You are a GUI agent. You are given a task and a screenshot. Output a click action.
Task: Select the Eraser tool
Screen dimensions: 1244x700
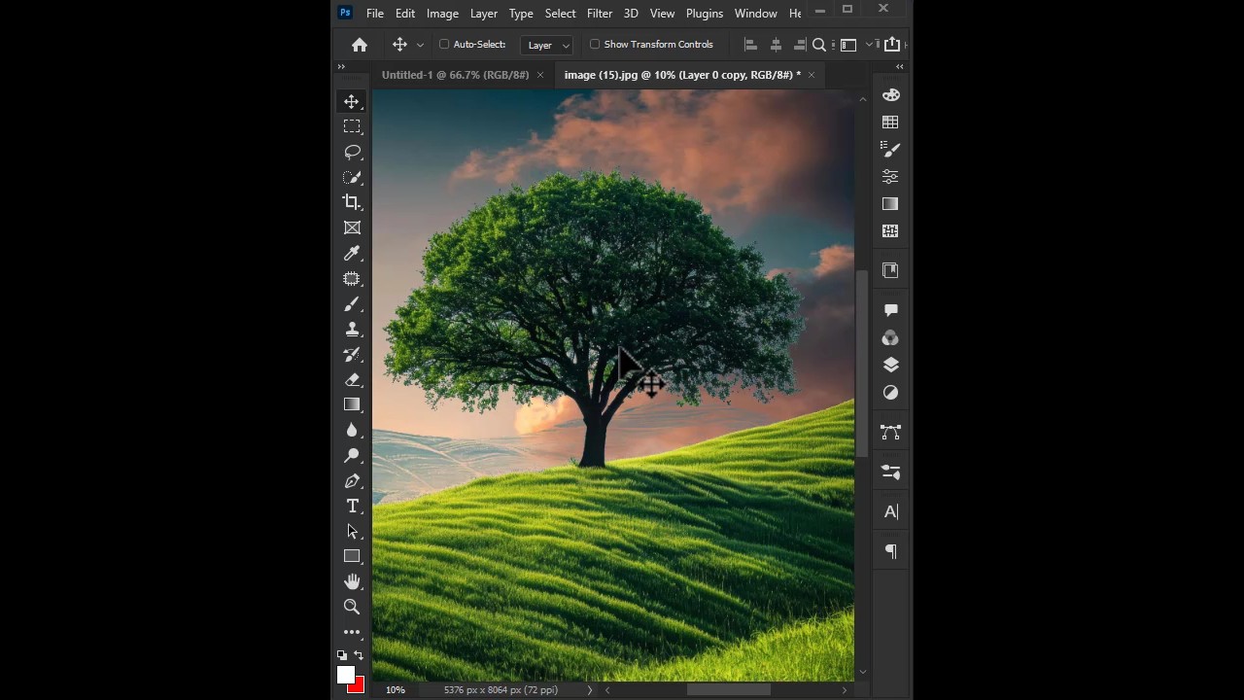click(352, 380)
